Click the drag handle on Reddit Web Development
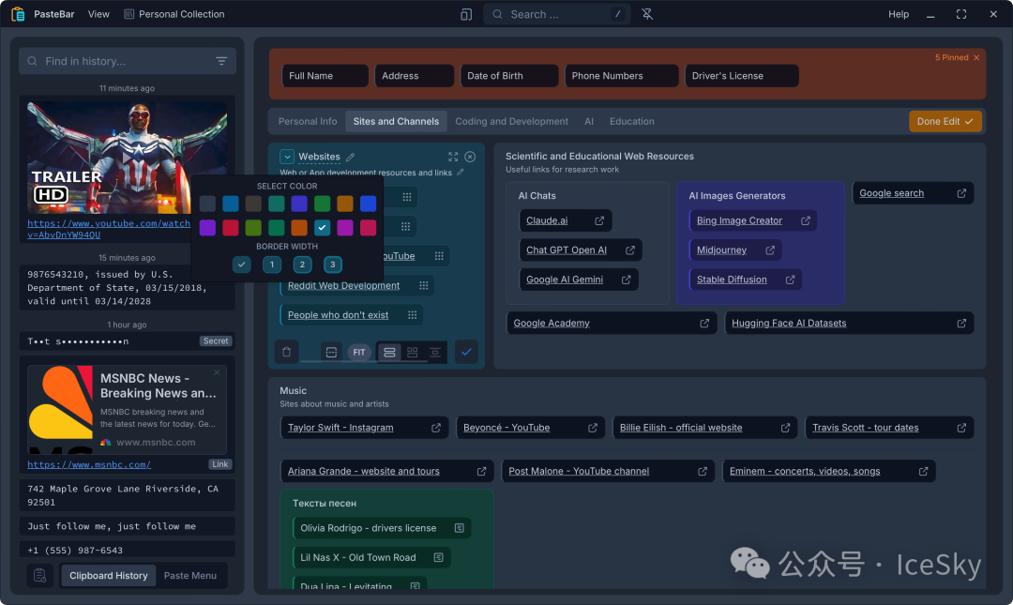The image size is (1013, 605). pos(423,285)
